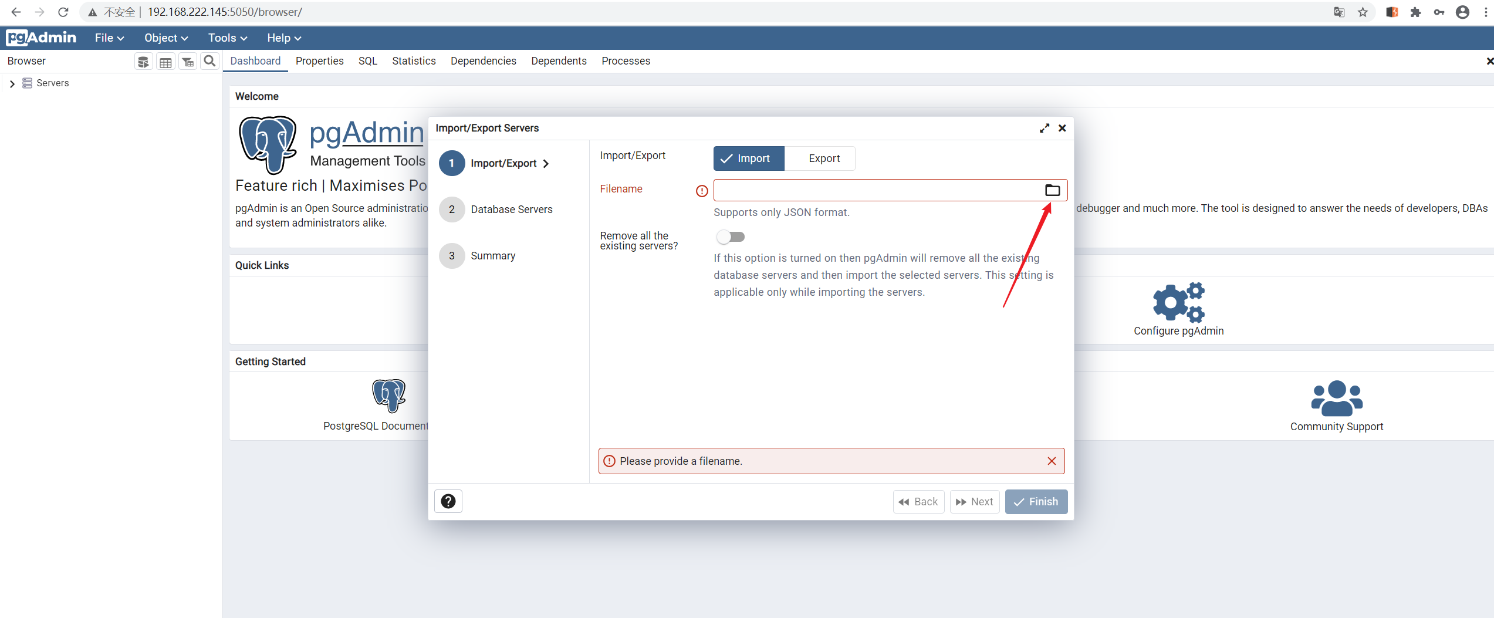Select wizard step 3 Summary

click(477, 256)
